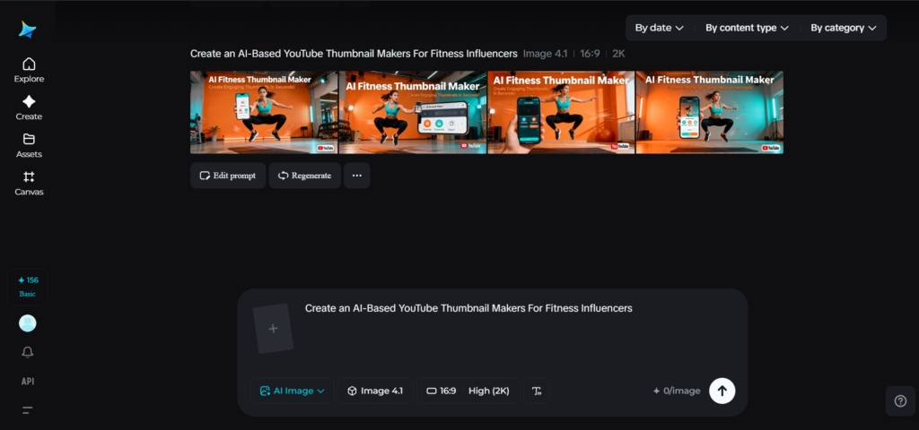
Task: Open the Explore page from sidebar
Action: (x=29, y=69)
